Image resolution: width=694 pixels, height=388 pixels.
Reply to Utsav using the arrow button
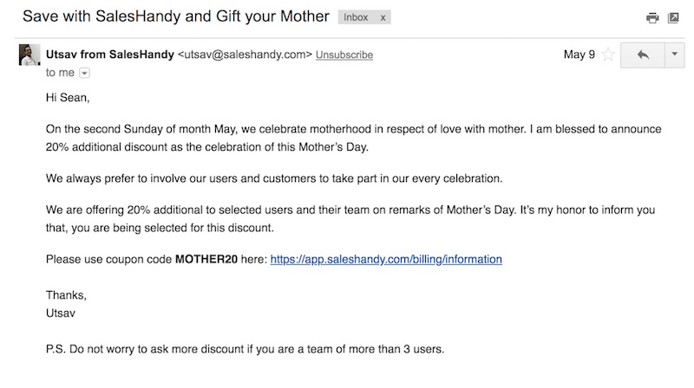pyautogui.click(x=643, y=55)
